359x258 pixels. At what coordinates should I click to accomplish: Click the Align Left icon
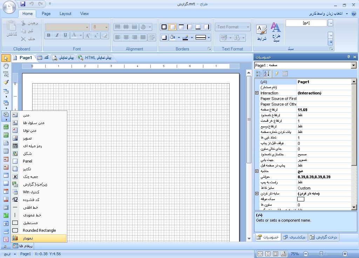[118, 37]
